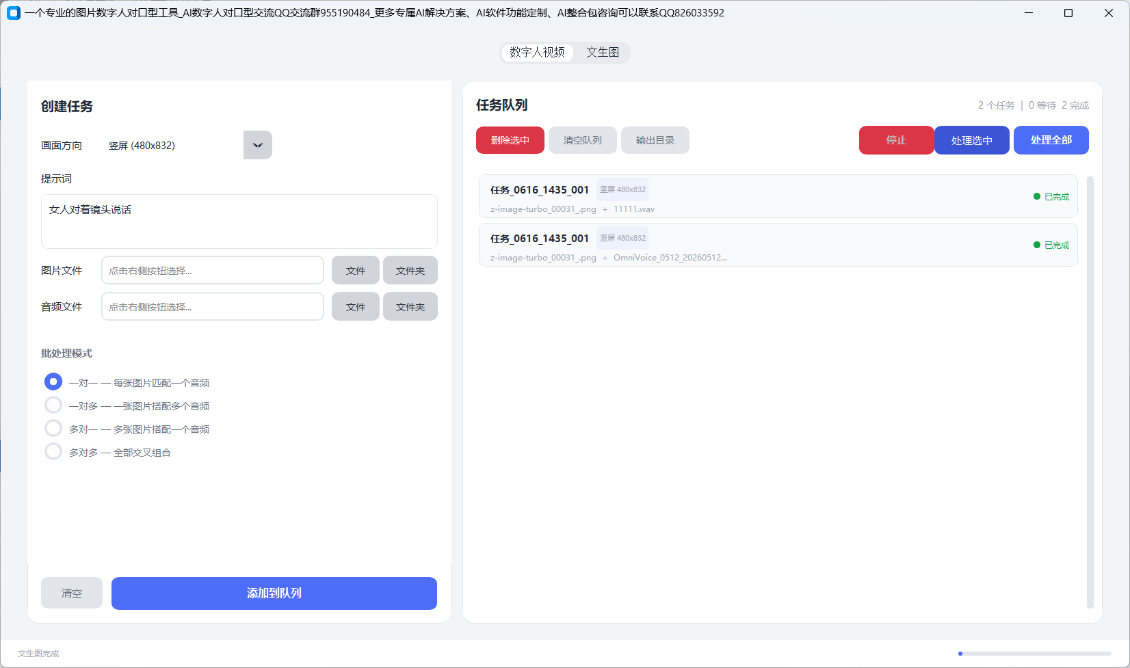
Task: Click the 处理选中 button
Action: tap(972, 140)
